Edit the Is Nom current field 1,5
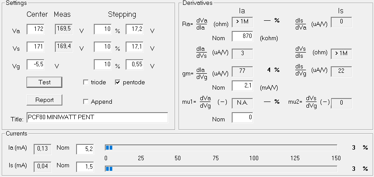This screenshot has height=177, width=374. pyautogui.click(x=85, y=167)
